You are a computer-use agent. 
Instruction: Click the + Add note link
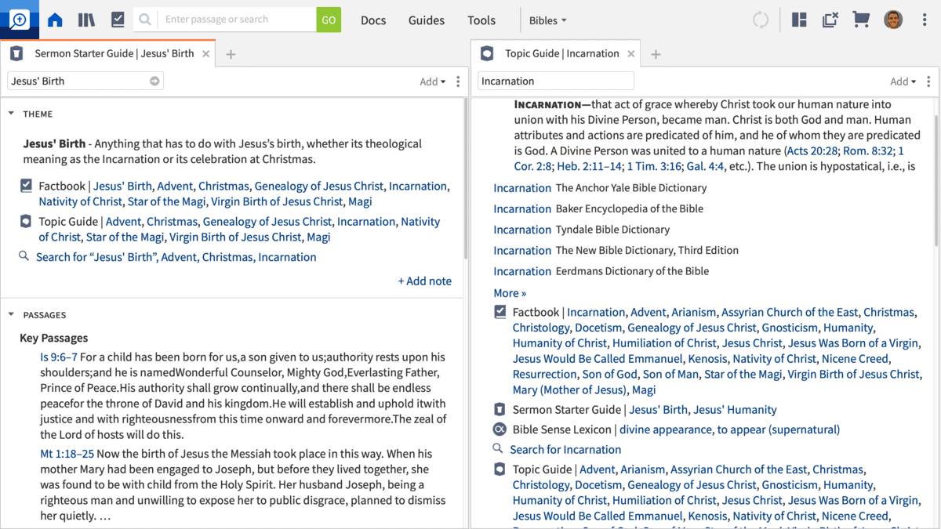pyautogui.click(x=424, y=281)
